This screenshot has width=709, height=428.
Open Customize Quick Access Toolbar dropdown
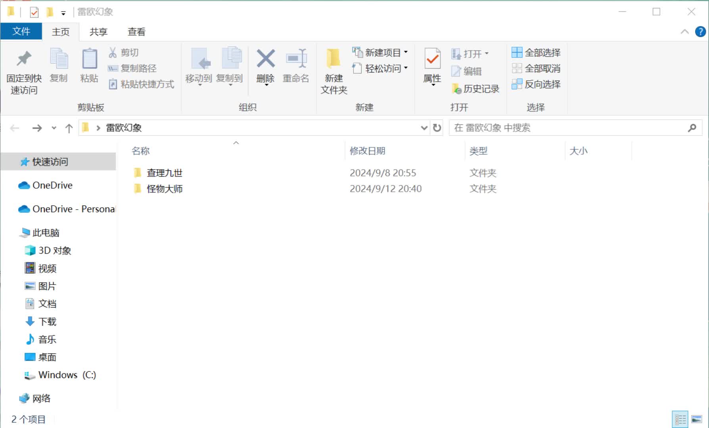click(63, 13)
